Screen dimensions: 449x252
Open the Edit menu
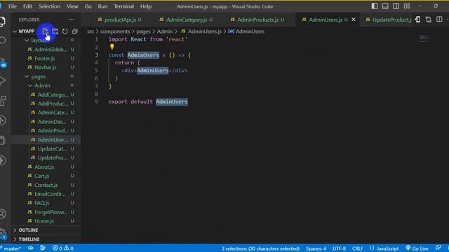tap(27, 6)
